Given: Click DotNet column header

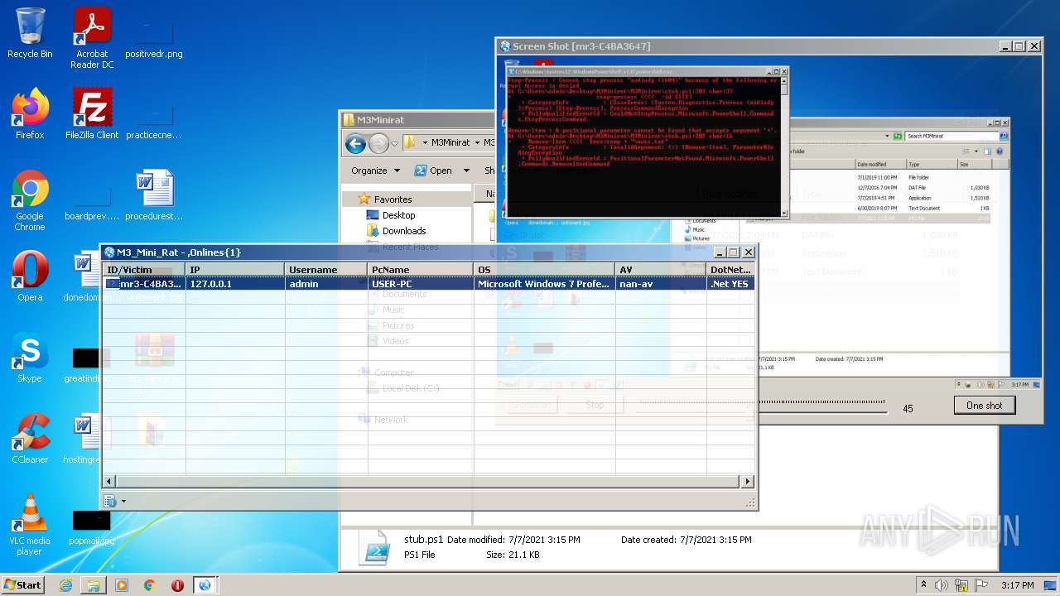Looking at the screenshot, I should coord(730,270).
